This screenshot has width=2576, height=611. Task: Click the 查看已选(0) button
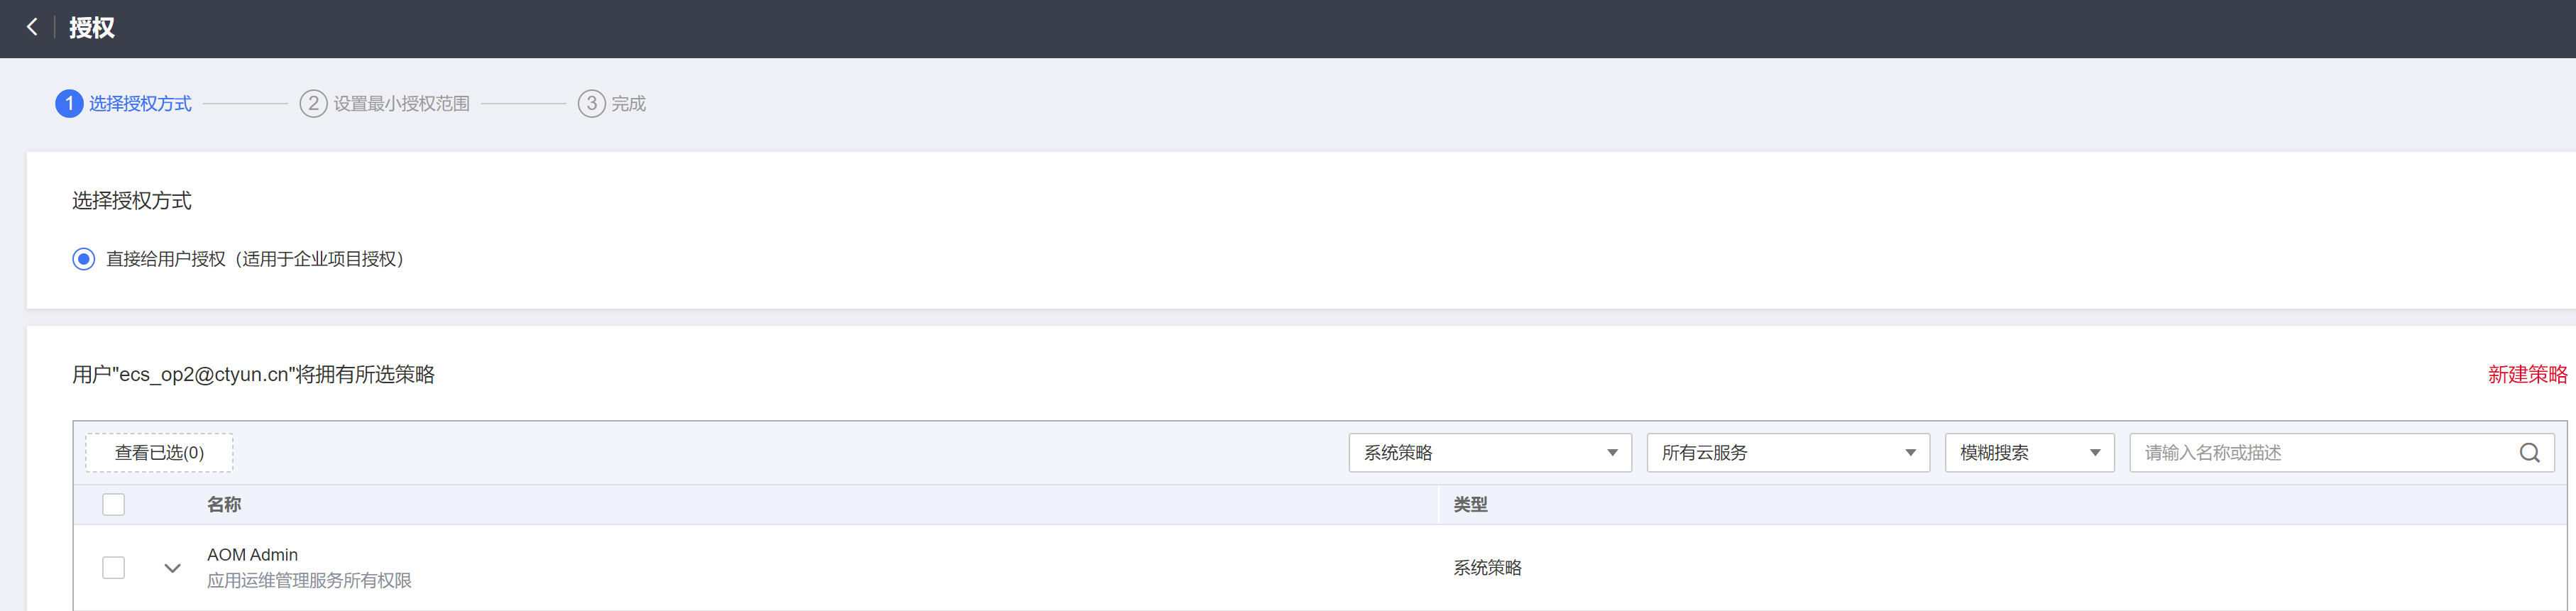point(159,453)
